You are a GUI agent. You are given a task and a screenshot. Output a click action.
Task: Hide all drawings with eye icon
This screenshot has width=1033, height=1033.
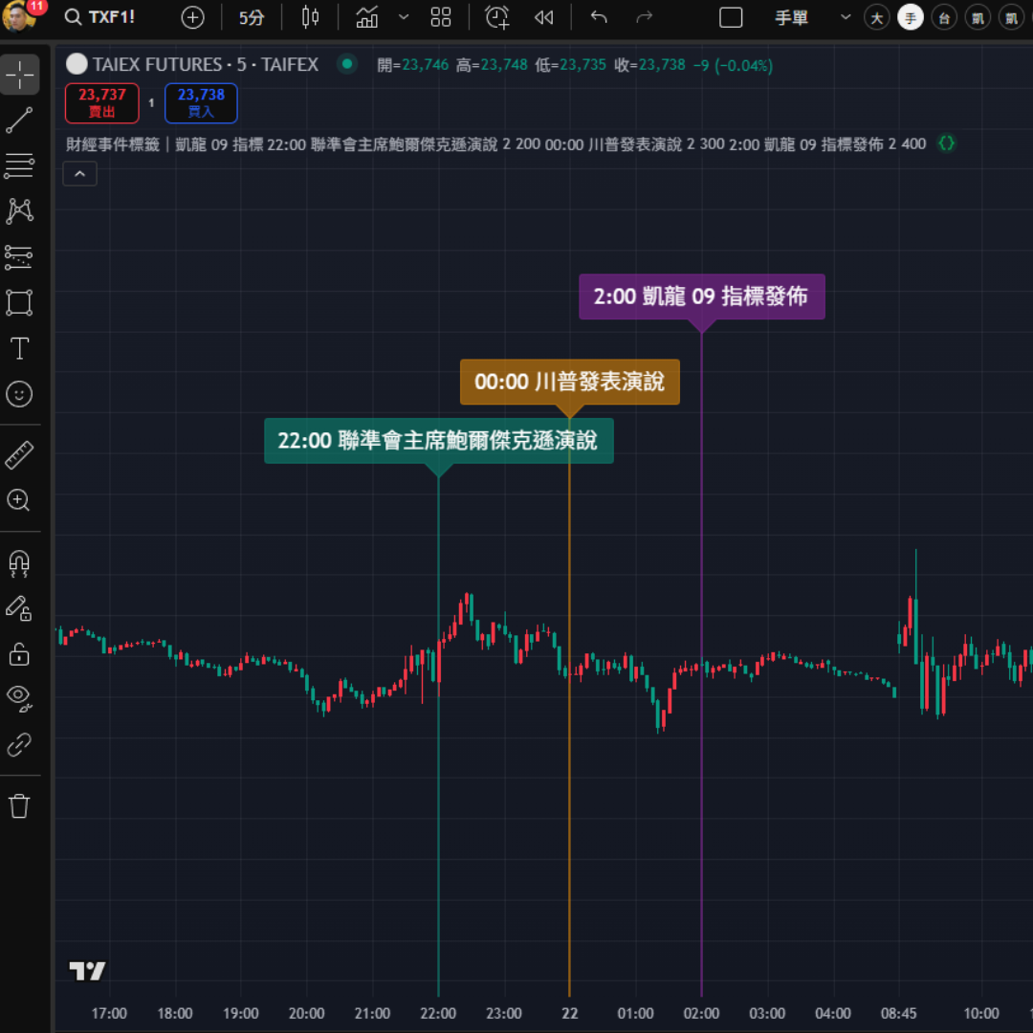(19, 697)
